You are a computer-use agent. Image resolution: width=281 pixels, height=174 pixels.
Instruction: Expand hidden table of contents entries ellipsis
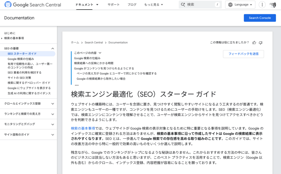pyautogui.click(x=77, y=85)
